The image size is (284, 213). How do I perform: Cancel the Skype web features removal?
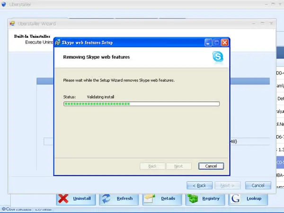[x=211, y=166]
